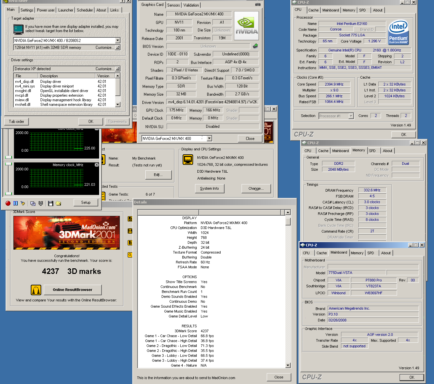Open monitoring log with the folder icon
Viewport: 434px width, 384px height.
tap(58, 203)
